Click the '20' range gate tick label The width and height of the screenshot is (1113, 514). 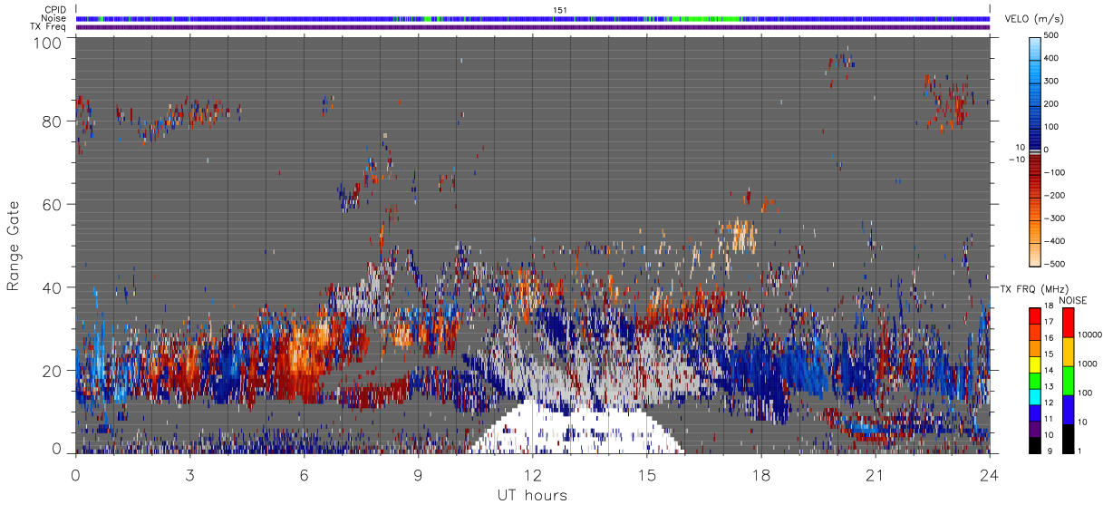click(x=53, y=371)
